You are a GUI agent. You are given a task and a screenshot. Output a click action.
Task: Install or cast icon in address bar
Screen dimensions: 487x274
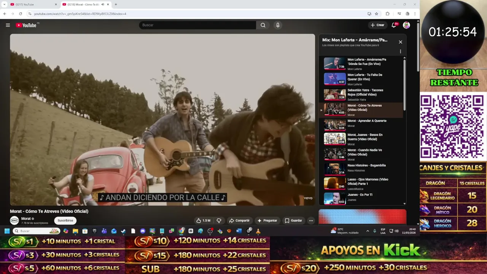pos(369,14)
